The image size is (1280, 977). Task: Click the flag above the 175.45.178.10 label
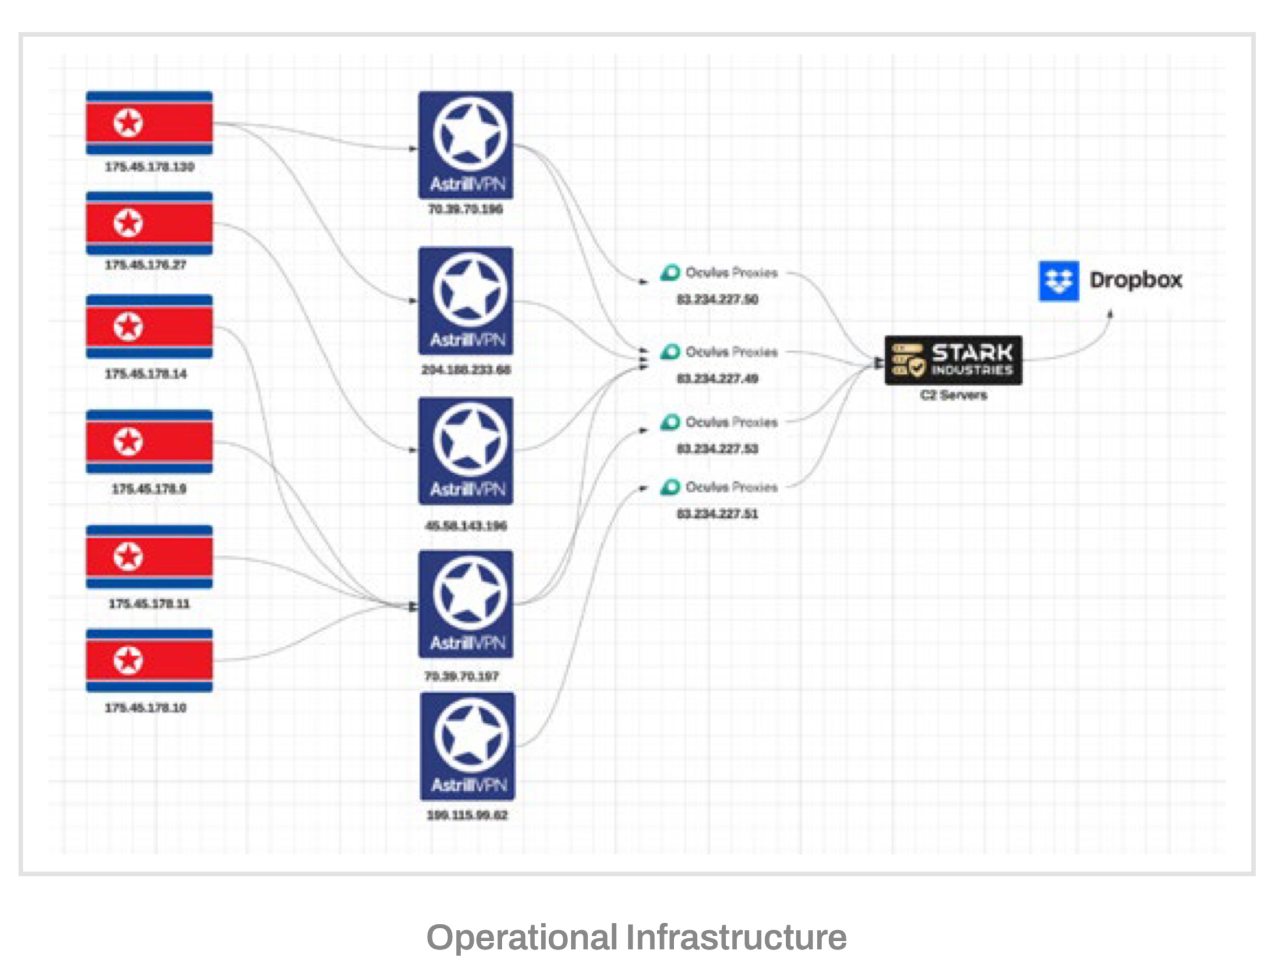point(149,660)
